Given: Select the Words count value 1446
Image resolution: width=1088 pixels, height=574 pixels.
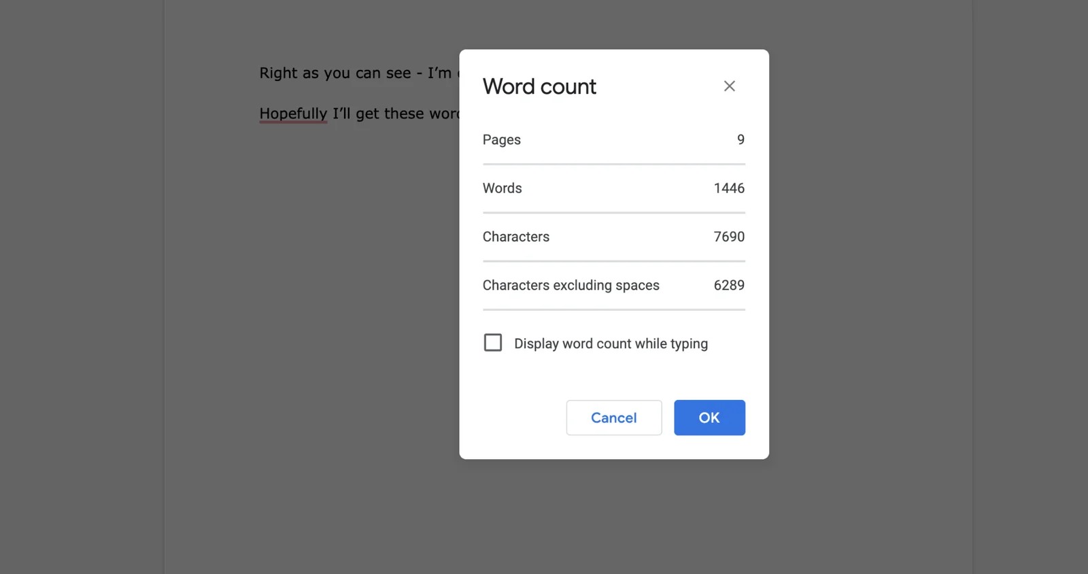Looking at the screenshot, I should pos(729,188).
